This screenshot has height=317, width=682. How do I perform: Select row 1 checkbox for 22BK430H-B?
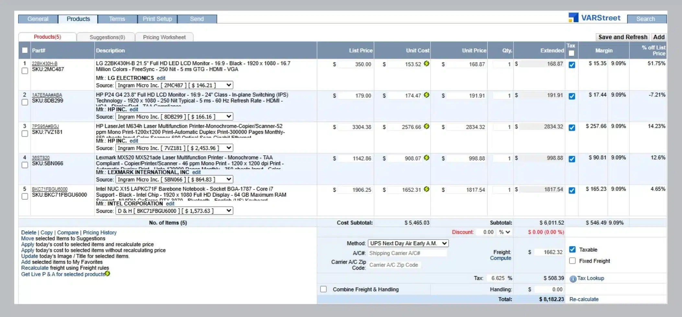click(x=25, y=71)
